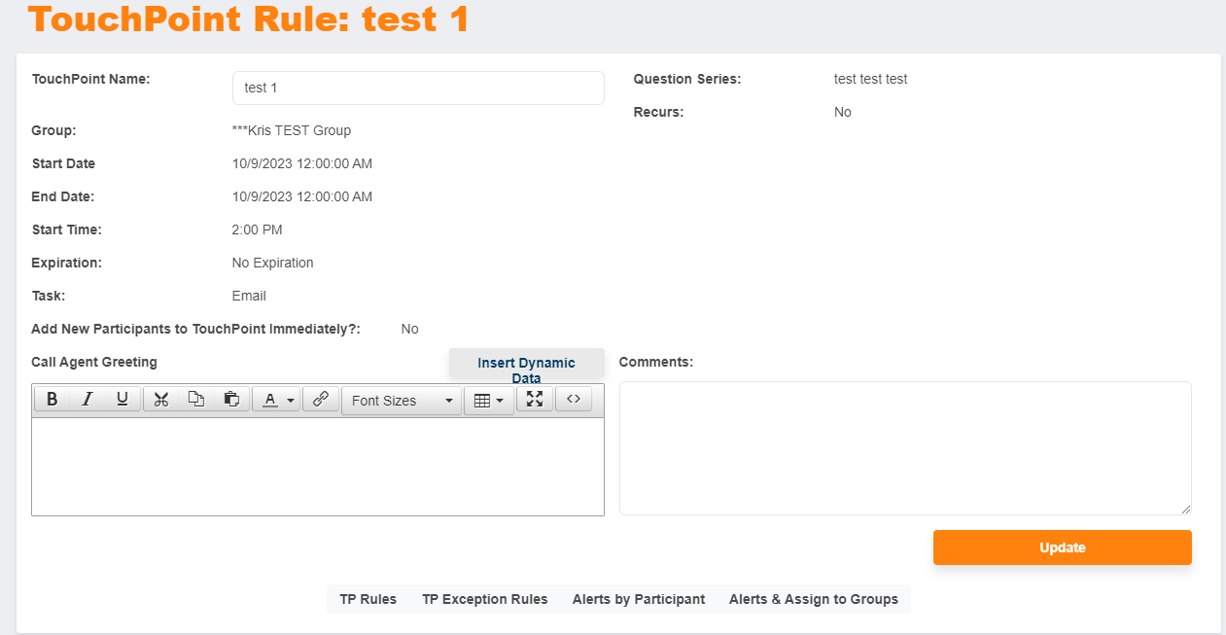Image resolution: width=1226 pixels, height=635 pixels.
Task: Open the table insert dropdown
Action: (488, 401)
